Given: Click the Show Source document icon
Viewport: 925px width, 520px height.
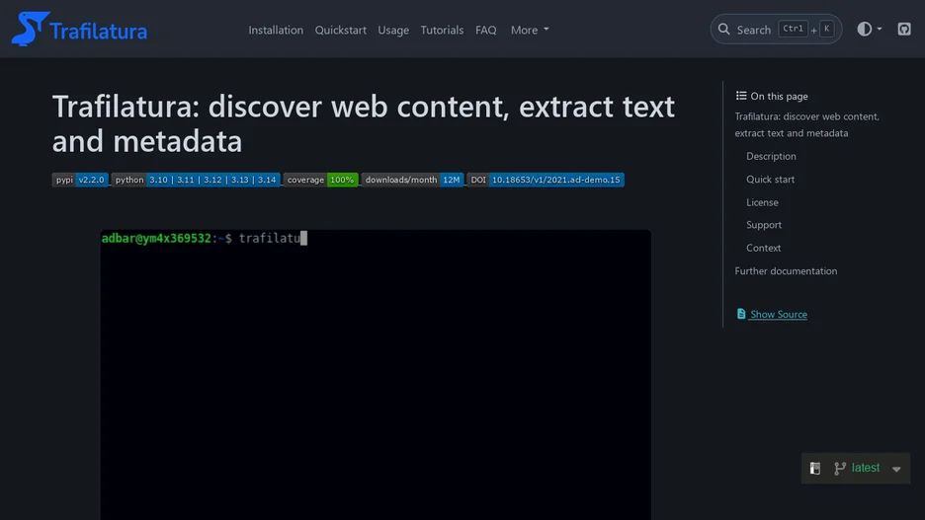Looking at the screenshot, I should [741, 314].
